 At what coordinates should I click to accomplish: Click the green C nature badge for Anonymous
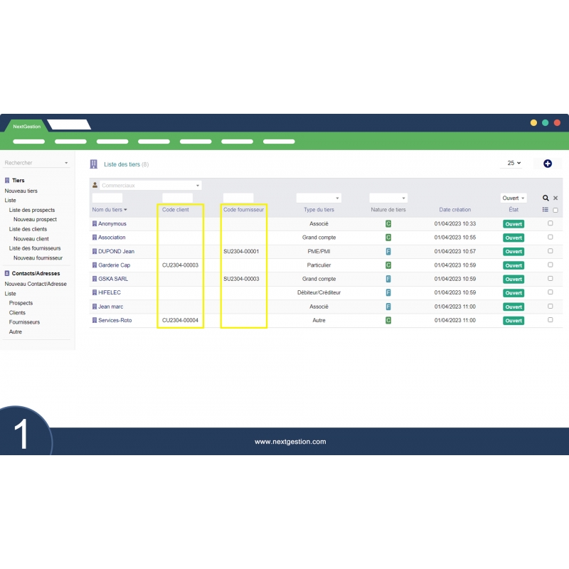[x=388, y=224]
